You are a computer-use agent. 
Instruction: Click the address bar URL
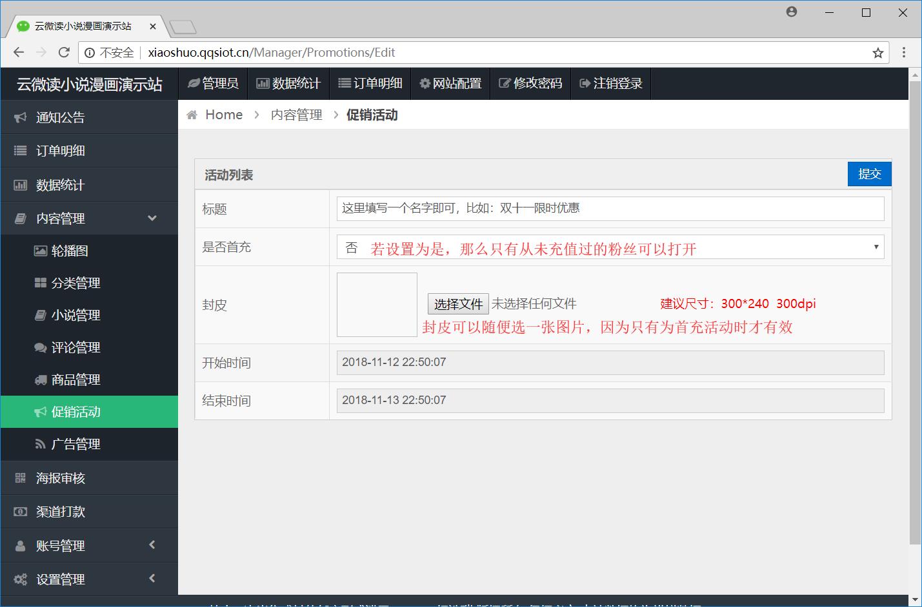point(271,53)
